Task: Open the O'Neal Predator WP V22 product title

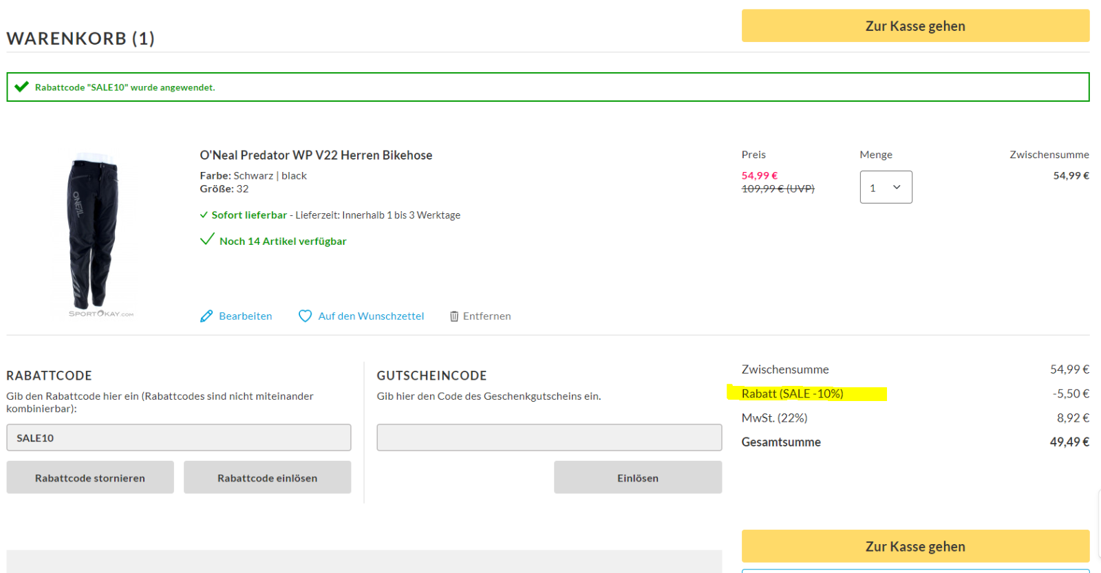Action: click(316, 155)
